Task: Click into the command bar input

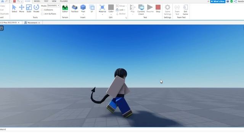Action: 122,129
